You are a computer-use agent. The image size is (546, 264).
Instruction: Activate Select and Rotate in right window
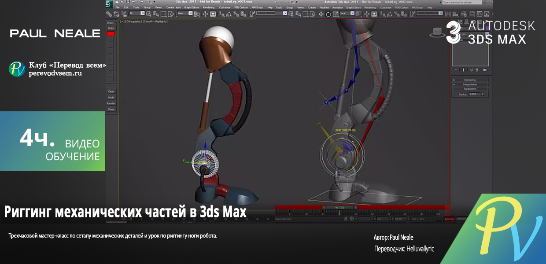click(x=328, y=14)
